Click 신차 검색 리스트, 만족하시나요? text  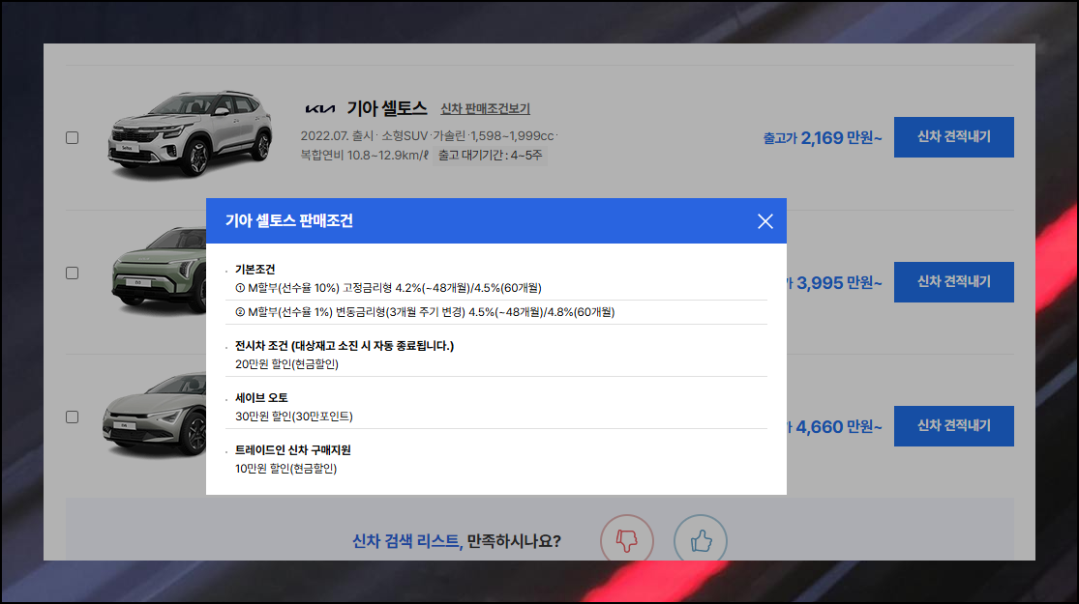pyautogui.click(x=456, y=541)
